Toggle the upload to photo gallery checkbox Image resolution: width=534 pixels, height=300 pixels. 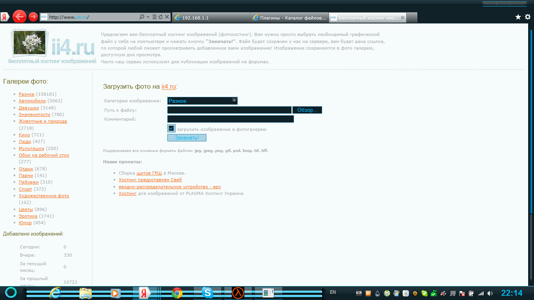171,129
